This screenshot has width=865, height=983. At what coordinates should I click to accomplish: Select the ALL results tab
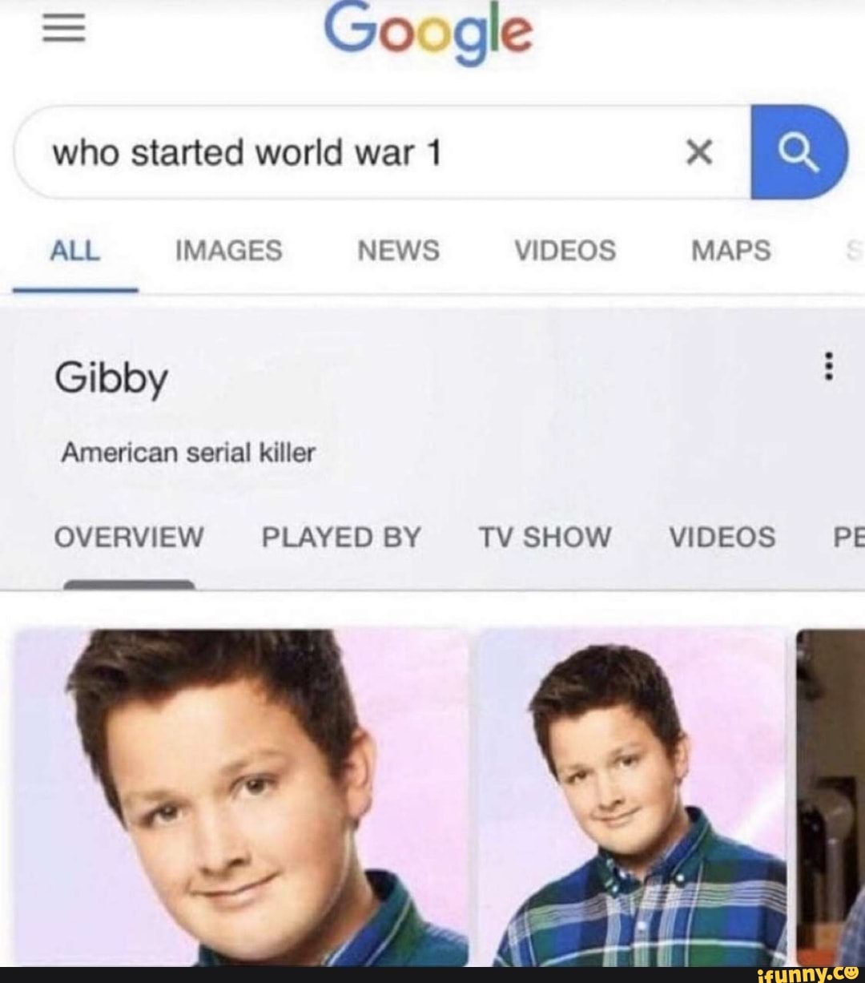pos(74,251)
